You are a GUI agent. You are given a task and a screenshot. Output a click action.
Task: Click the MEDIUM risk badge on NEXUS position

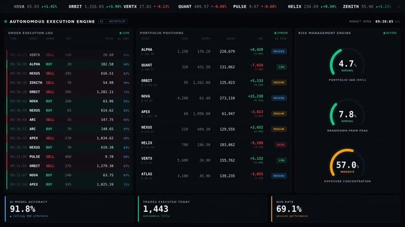coord(279,129)
